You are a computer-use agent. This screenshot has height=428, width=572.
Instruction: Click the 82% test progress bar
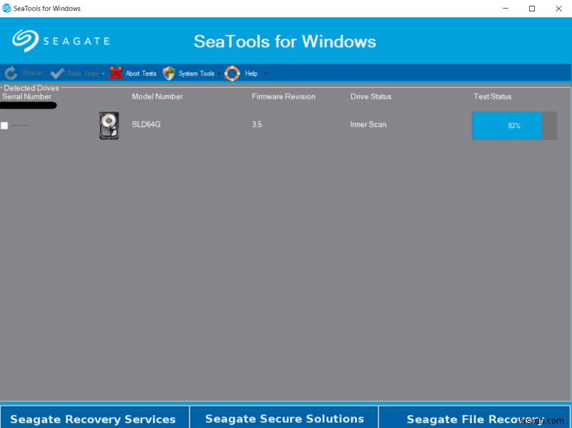pos(514,126)
